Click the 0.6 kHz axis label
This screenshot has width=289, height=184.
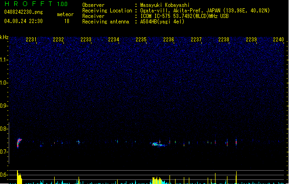pos(4,175)
